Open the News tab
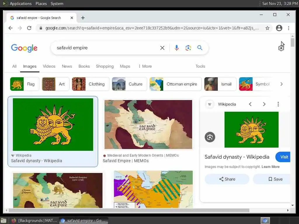 click(67, 66)
